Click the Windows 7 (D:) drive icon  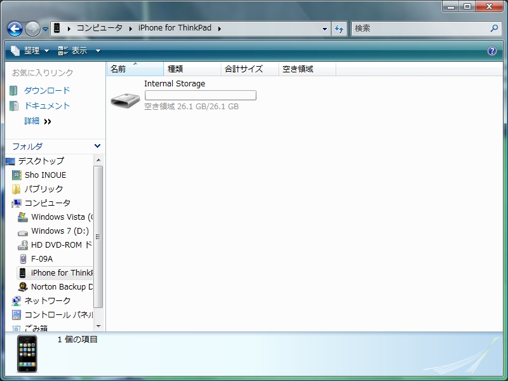[x=23, y=232]
